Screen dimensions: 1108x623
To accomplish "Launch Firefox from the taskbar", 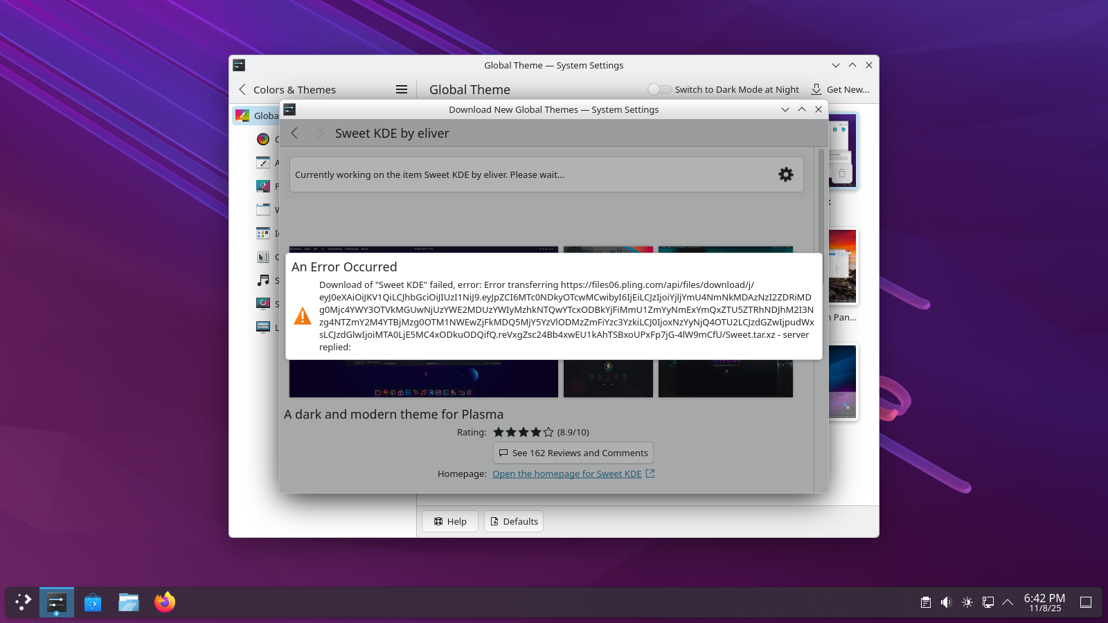I will pyautogui.click(x=165, y=602).
